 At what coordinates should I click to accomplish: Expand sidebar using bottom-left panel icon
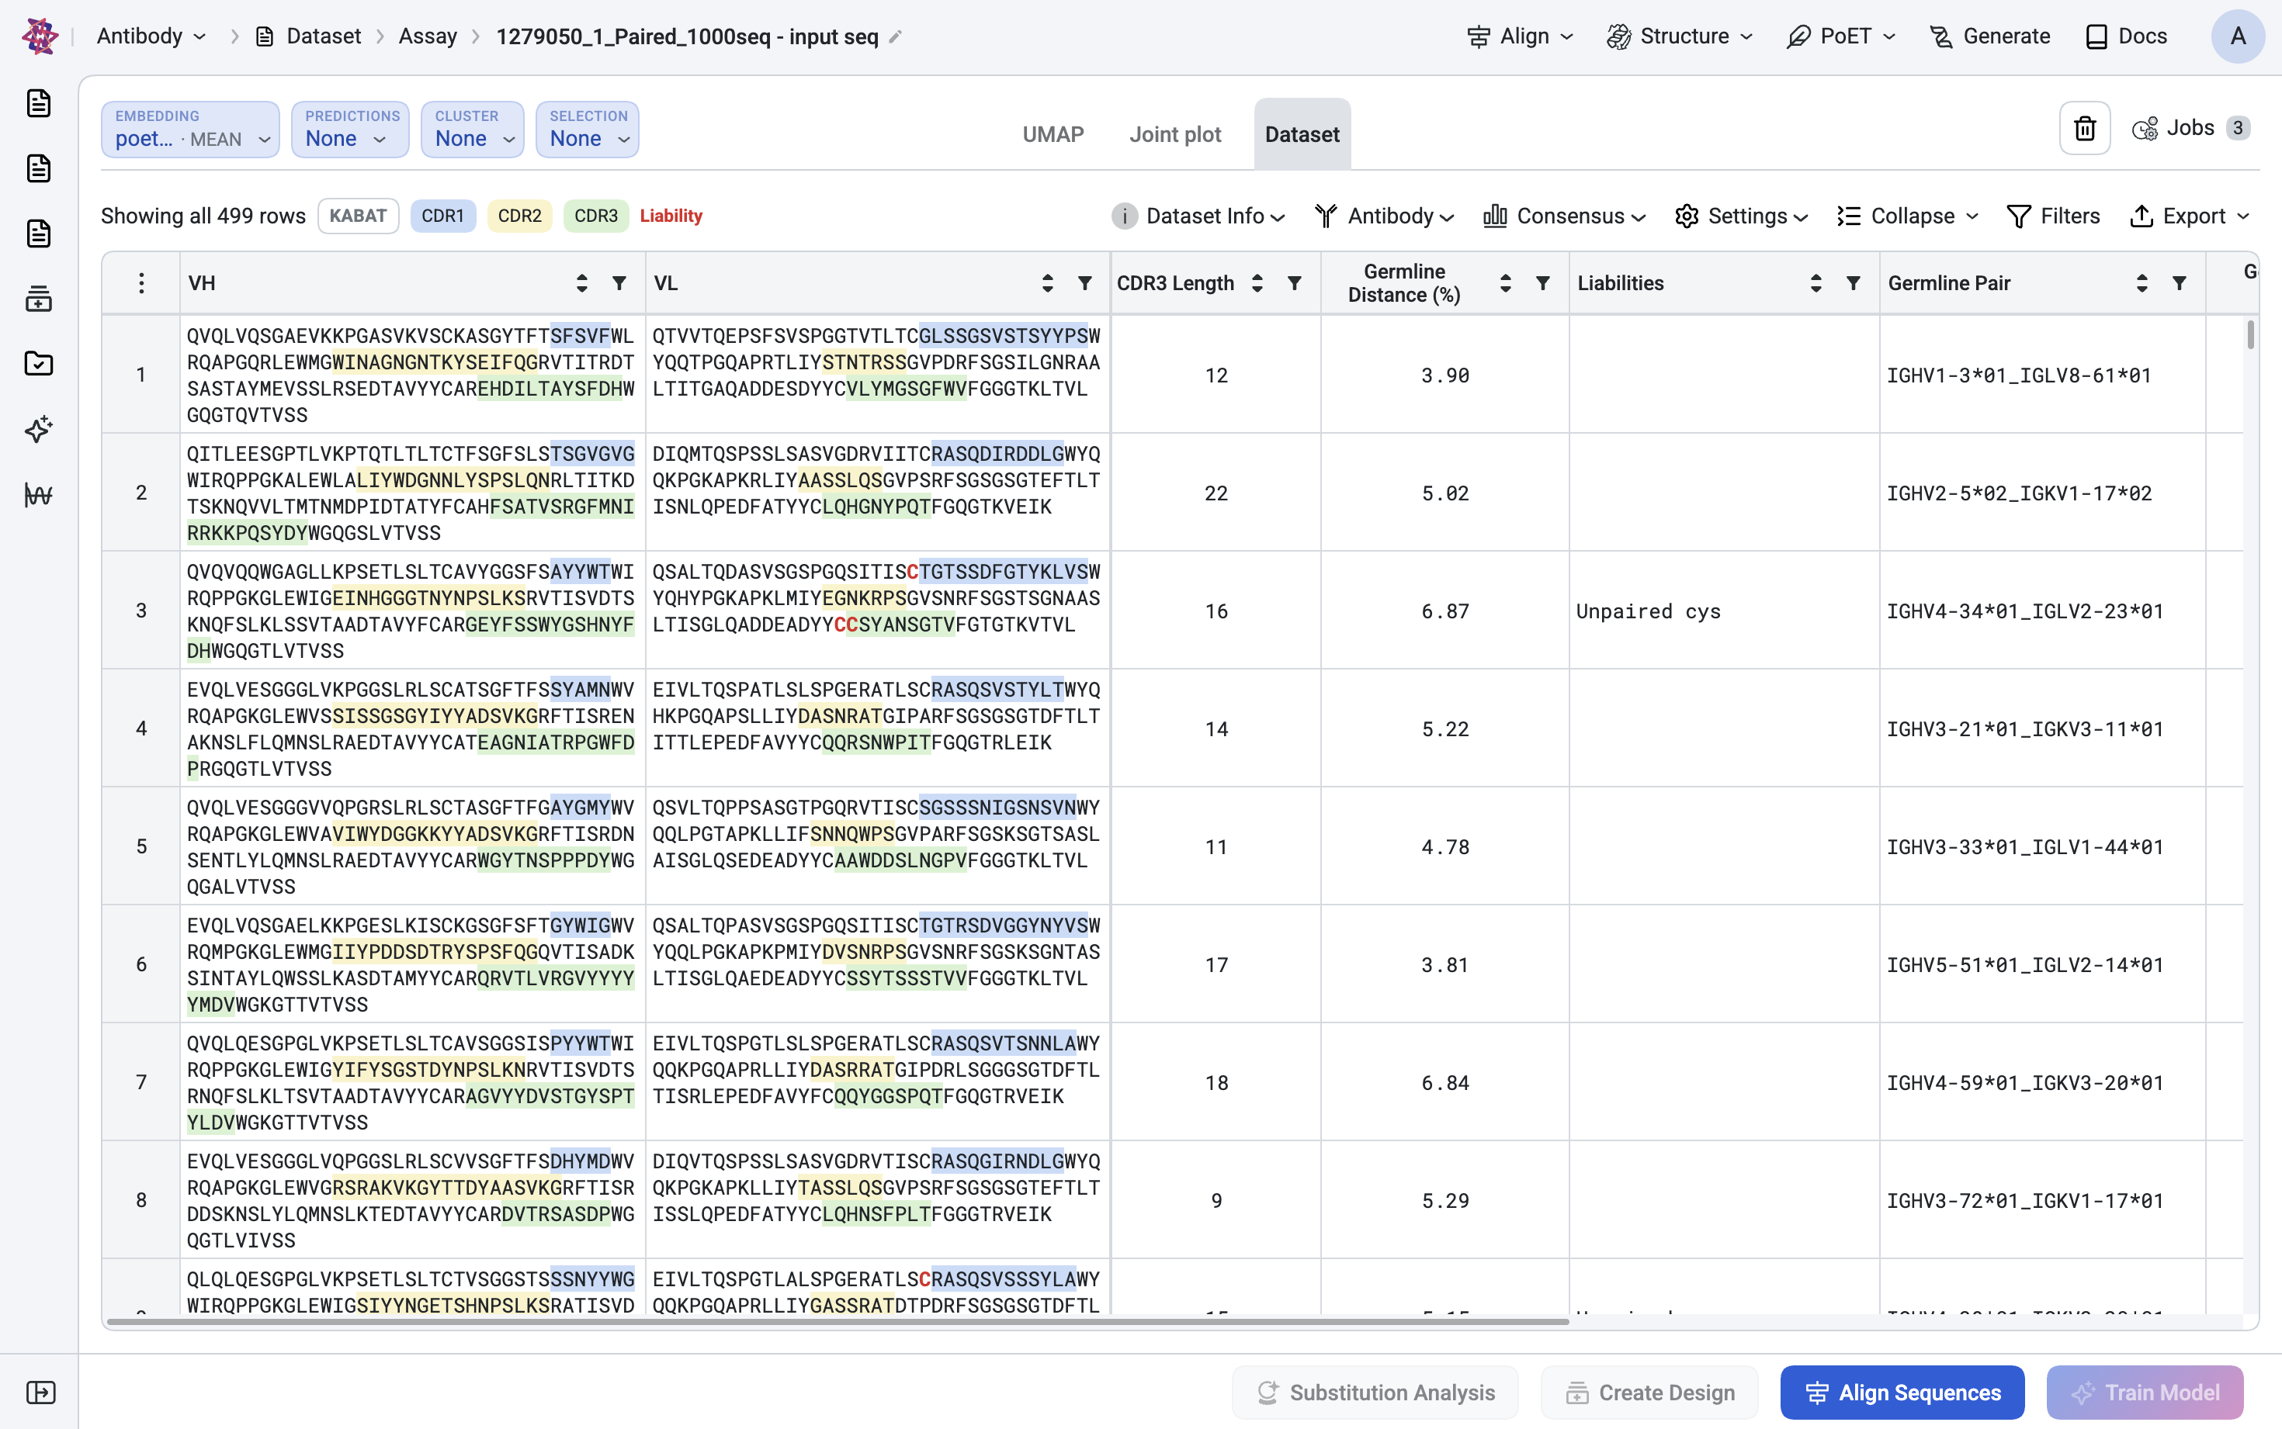40,1392
